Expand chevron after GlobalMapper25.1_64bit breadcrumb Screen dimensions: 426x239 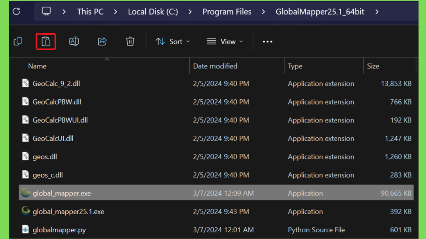click(x=377, y=12)
